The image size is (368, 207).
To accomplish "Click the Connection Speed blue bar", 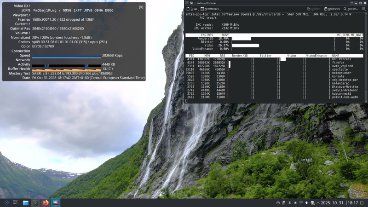I will [66, 57].
